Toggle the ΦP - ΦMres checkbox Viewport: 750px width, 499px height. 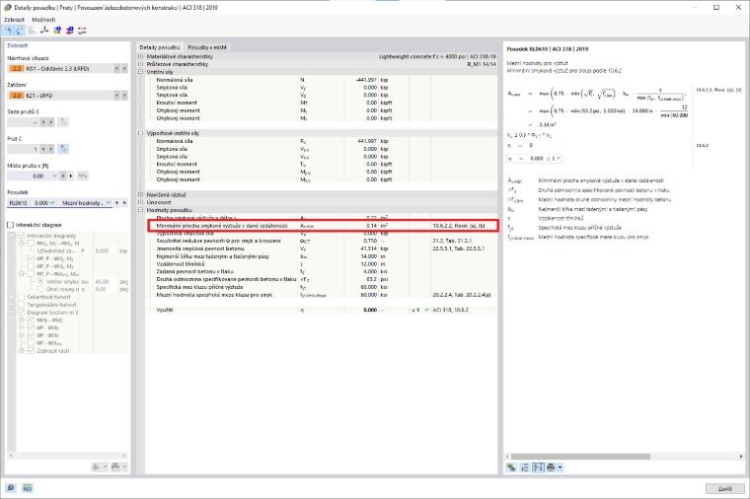(32, 343)
